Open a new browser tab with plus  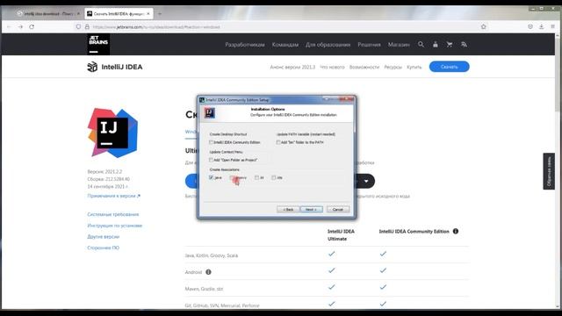click(x=160, y=14)
